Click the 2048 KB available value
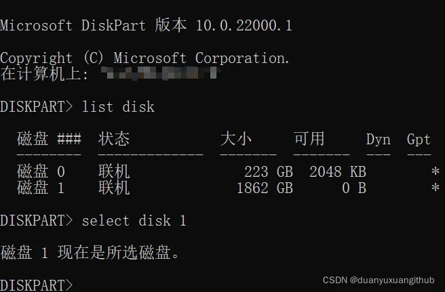 338,172
